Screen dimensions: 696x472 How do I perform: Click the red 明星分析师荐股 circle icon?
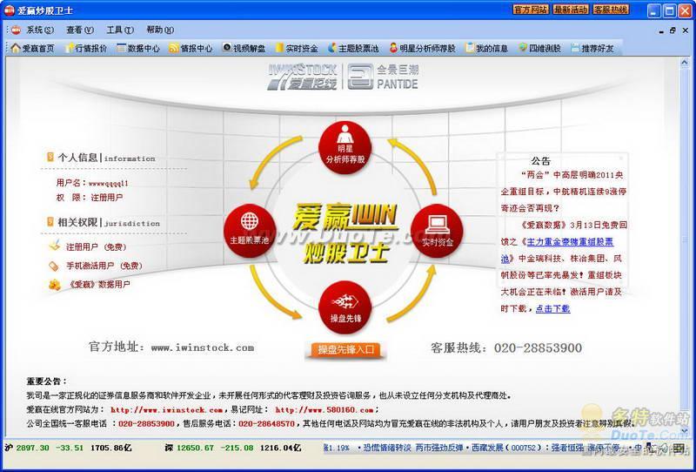click(345, 147)
